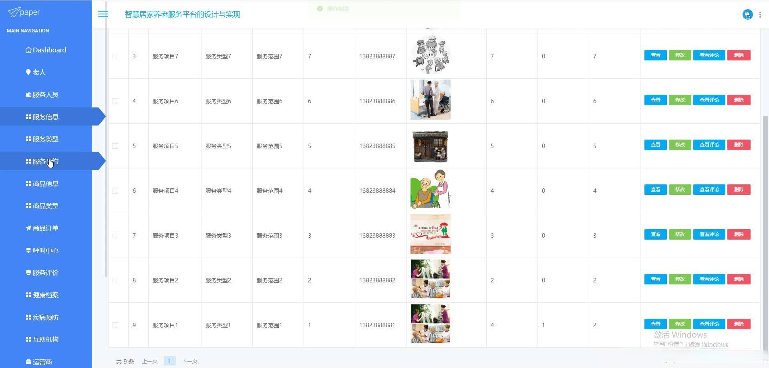Open the 服务项目6 caregiver photo thumbnail
The height and width of the screenshot is (368, 769).
(430, 100)
